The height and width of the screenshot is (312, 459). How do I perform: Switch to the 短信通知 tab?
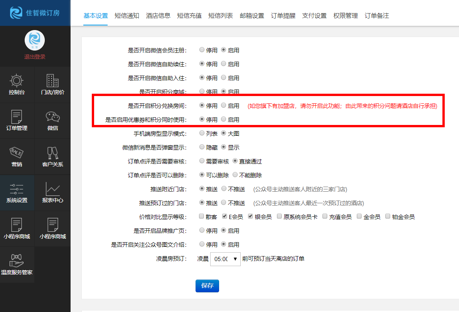127,16
